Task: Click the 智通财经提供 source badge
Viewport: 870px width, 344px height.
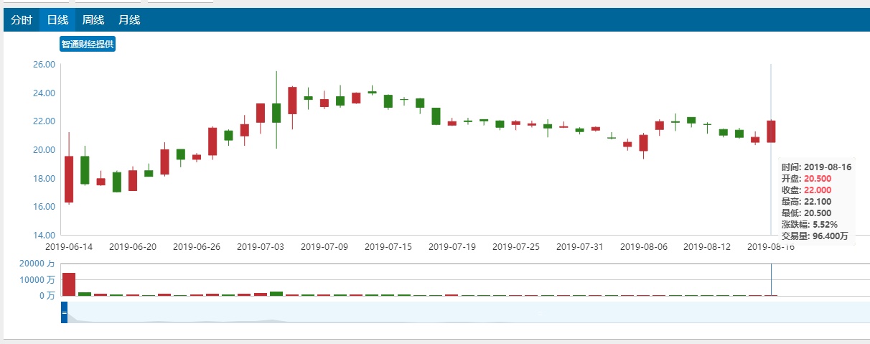Action: (88, 45)
